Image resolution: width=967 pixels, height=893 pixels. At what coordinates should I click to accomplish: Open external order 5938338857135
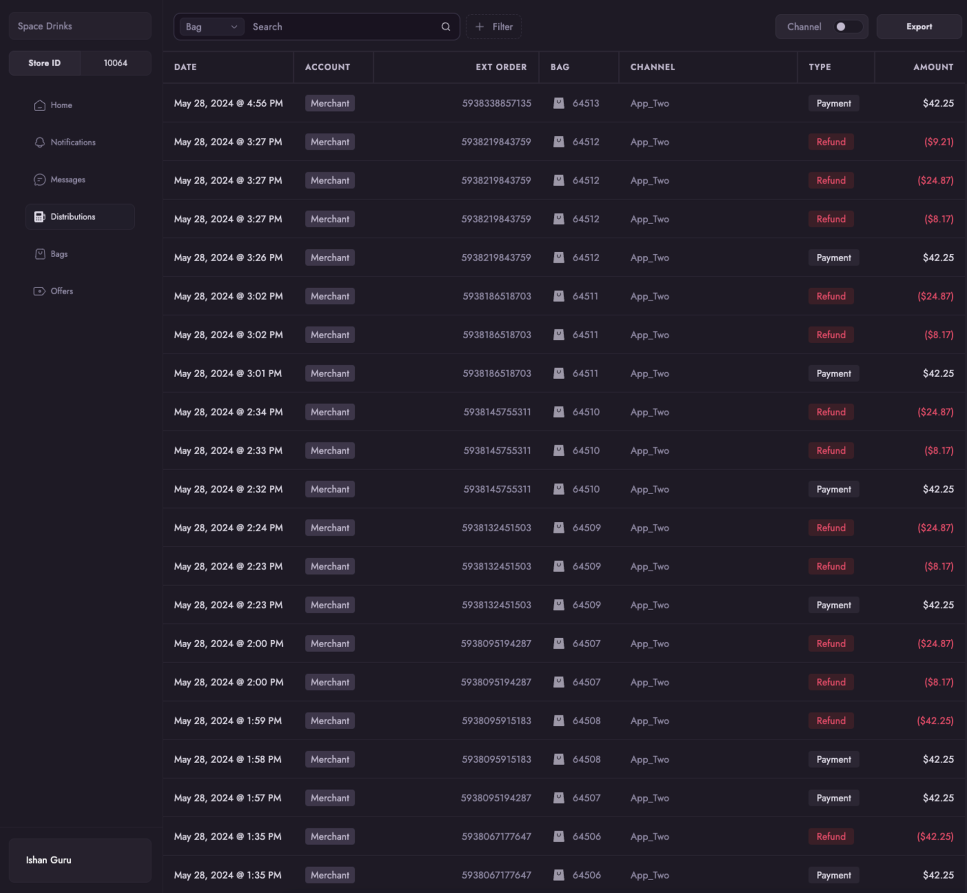496,103
